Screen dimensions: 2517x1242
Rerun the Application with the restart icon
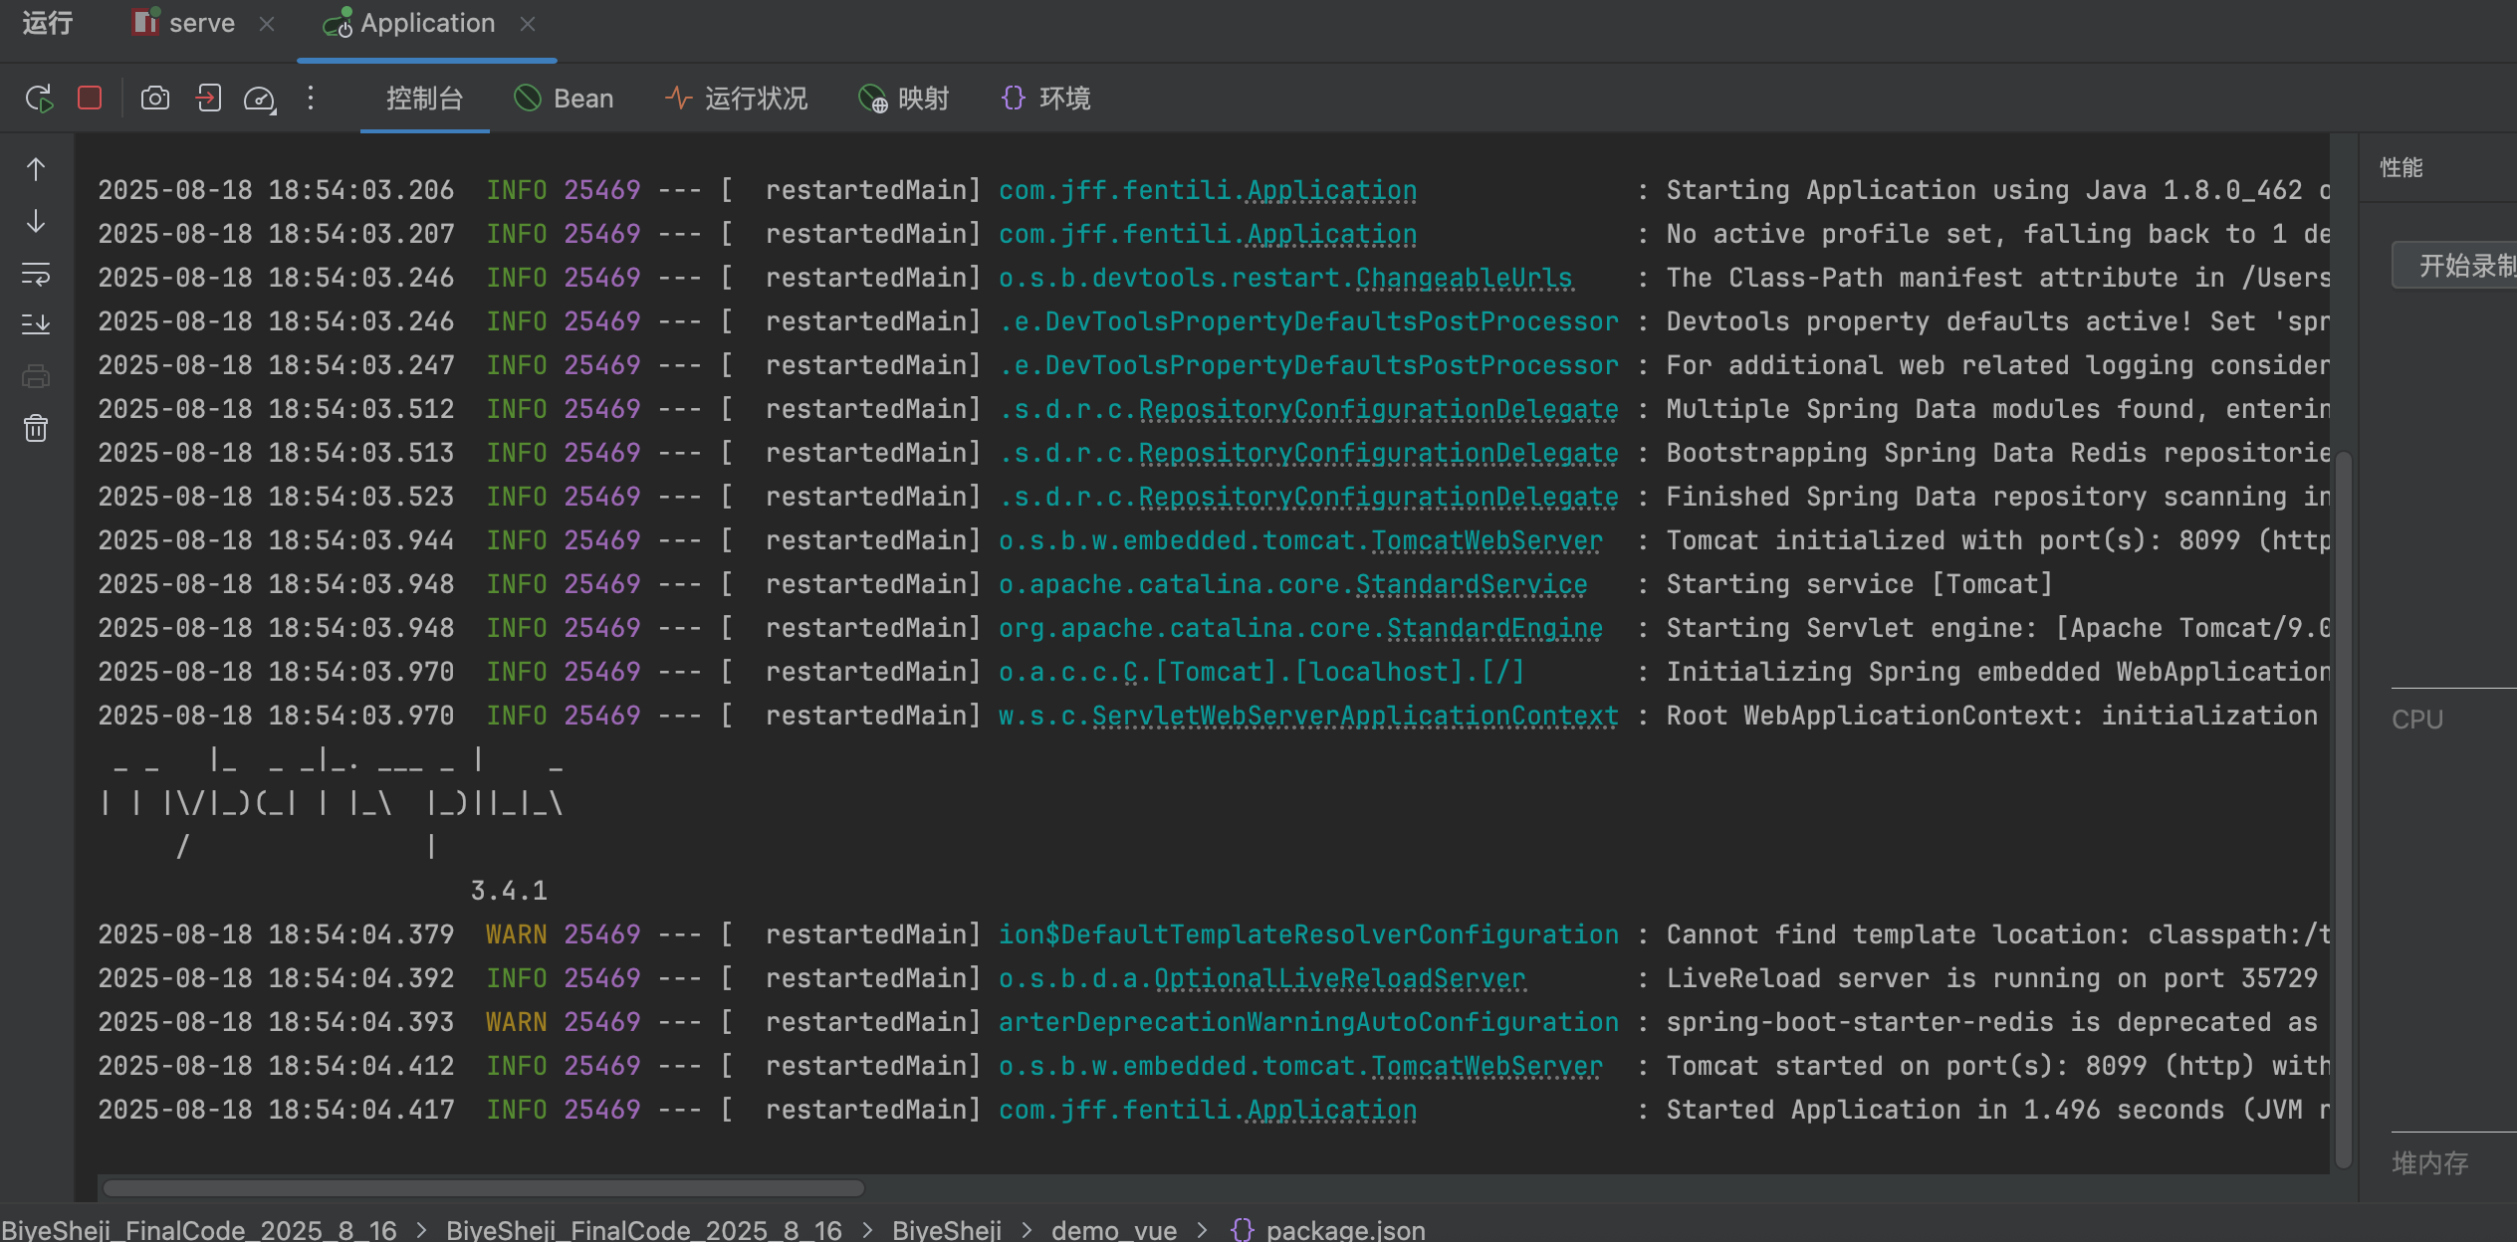39,98
